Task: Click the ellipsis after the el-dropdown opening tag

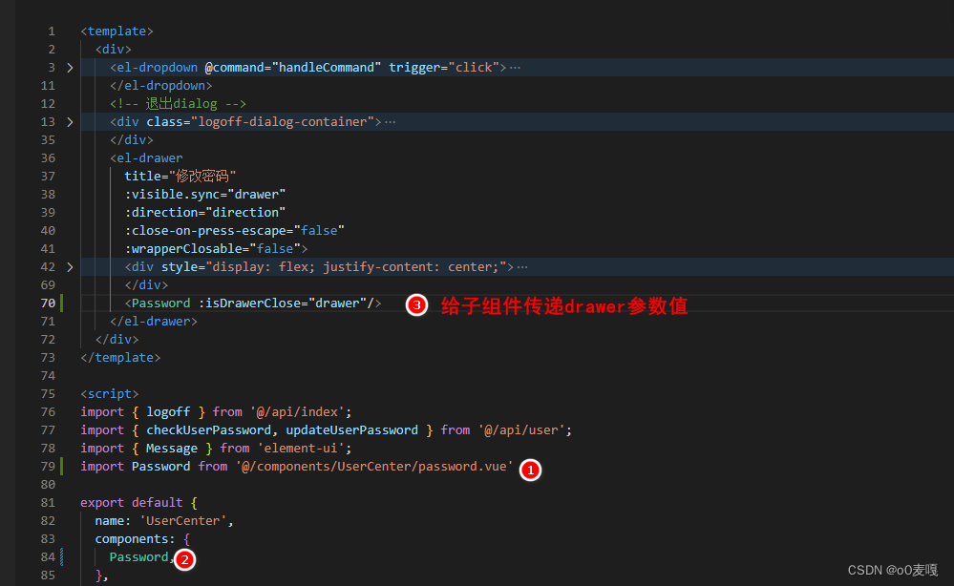Action: [x=516, y=68]
